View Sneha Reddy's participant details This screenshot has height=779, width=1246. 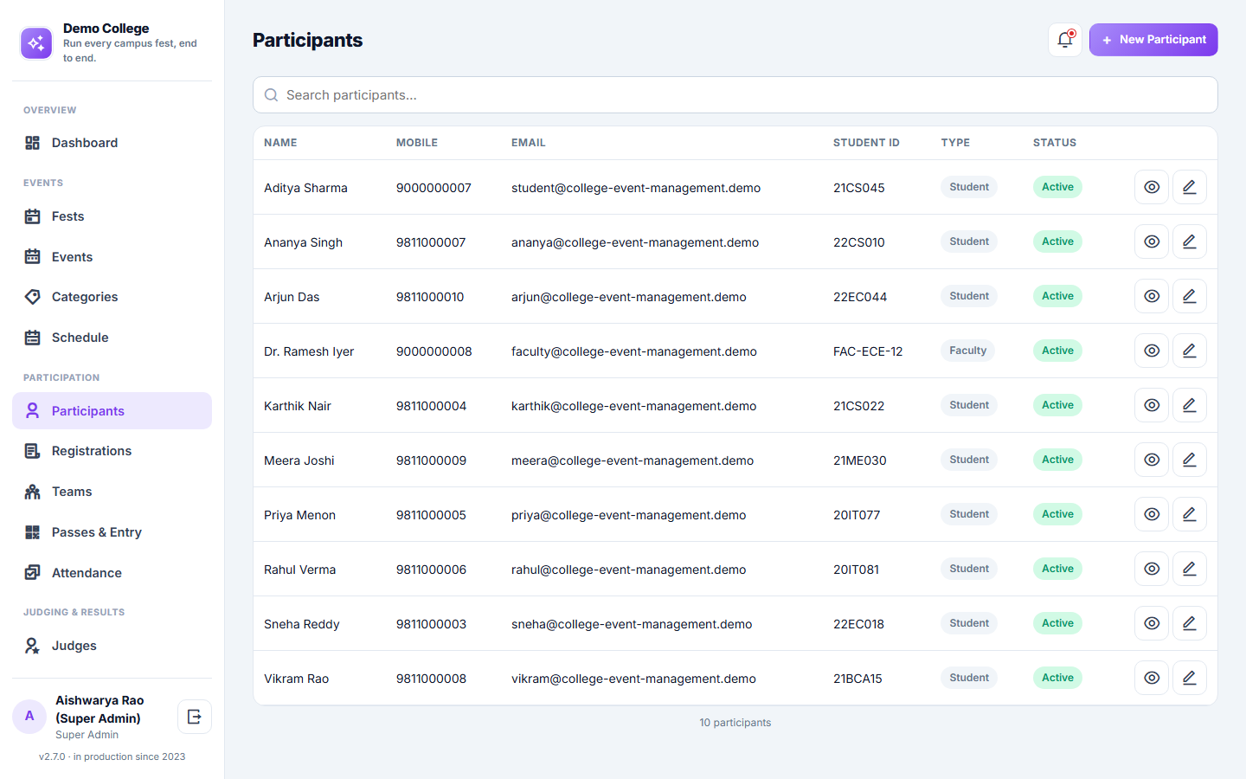click(1152, 623)
